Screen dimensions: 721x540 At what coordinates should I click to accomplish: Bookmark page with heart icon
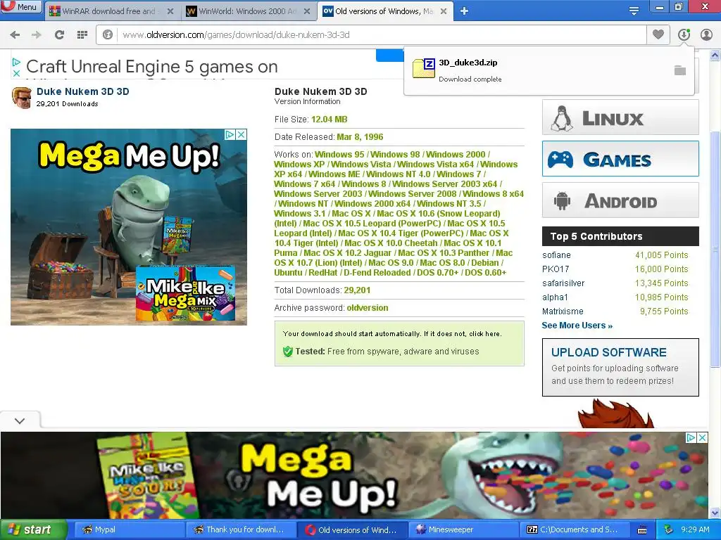point(658,35)
